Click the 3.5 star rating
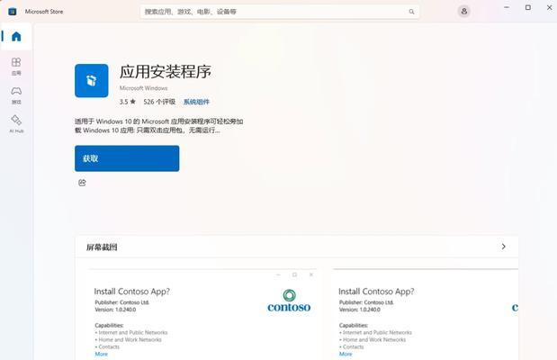 tap(128, 102)
